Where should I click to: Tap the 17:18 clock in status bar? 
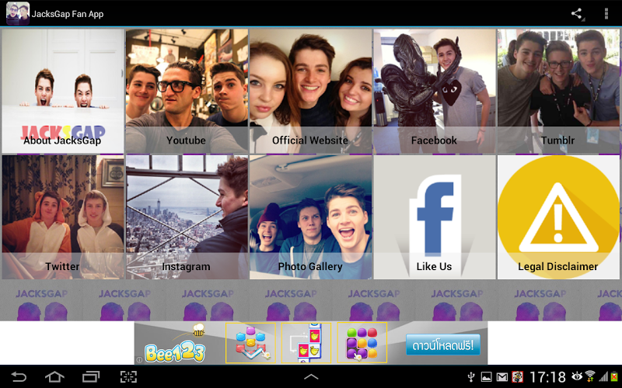tap(548, 377)
